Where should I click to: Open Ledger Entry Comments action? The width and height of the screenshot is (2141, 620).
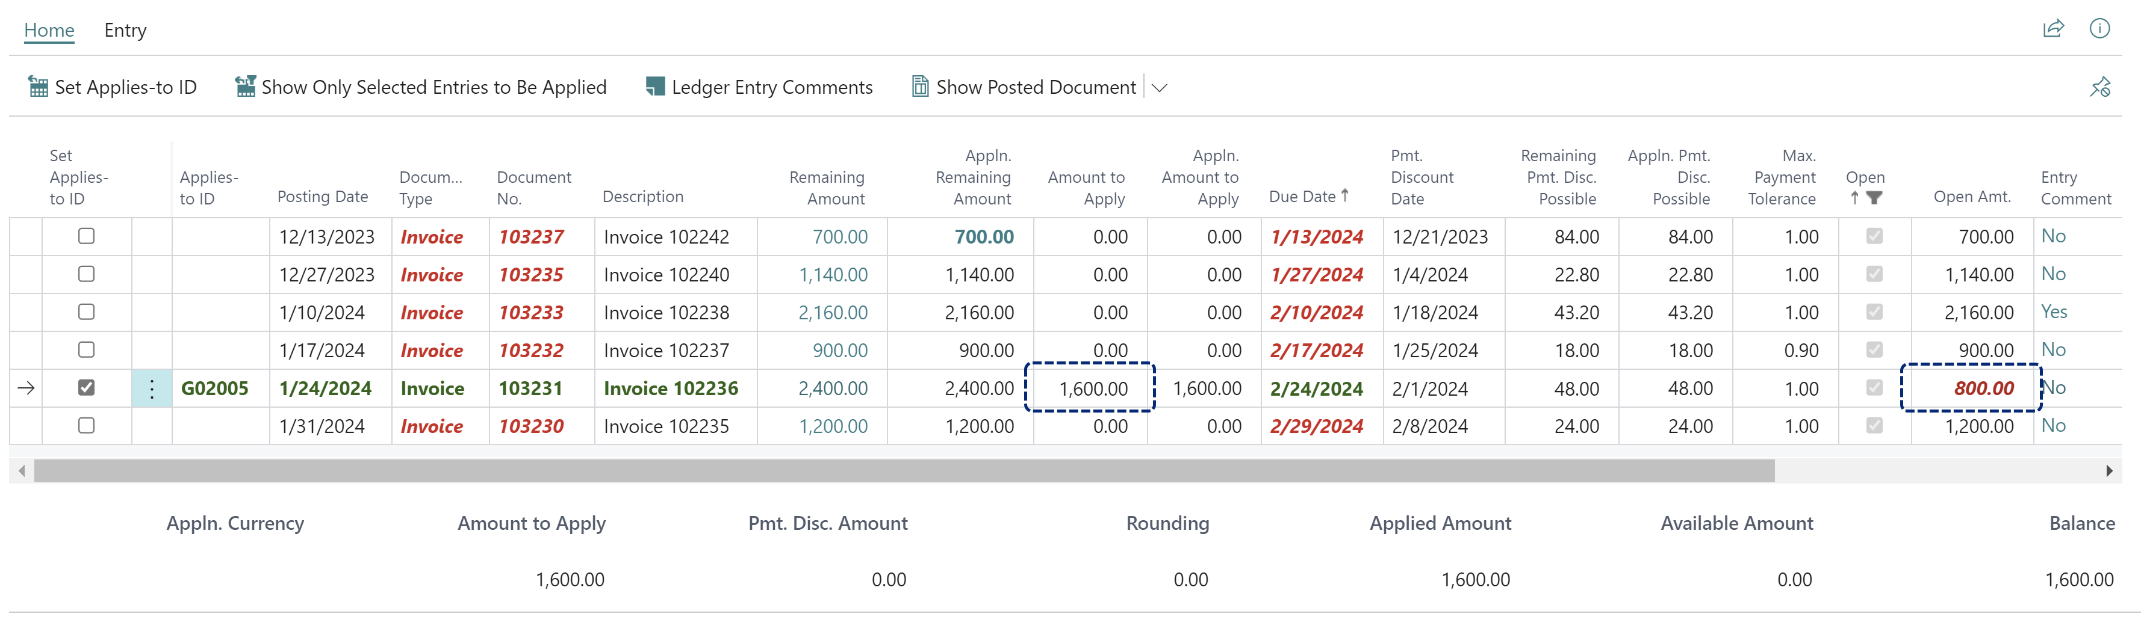759,87
